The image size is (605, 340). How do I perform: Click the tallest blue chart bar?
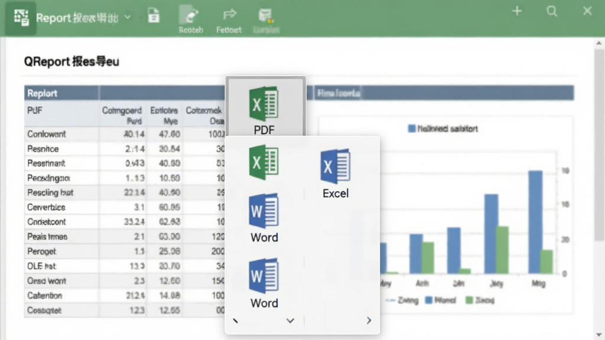click(x=535, y=222)
